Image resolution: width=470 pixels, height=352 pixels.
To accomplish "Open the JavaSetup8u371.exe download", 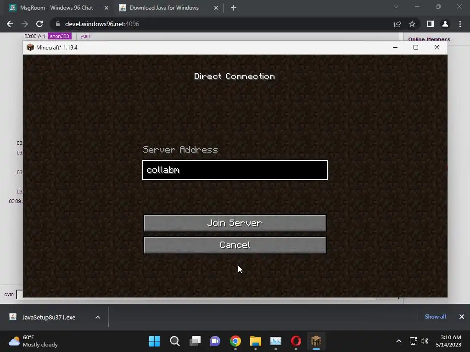I will pyautogui.click(x=49, y=317).
